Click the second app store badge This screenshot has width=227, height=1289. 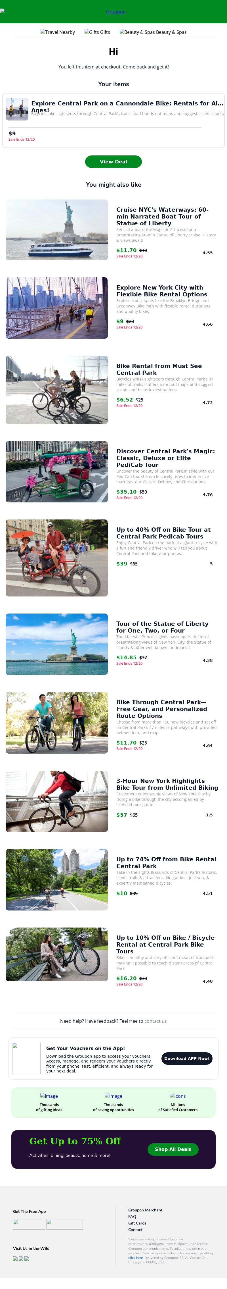(x=64, y=1224)
